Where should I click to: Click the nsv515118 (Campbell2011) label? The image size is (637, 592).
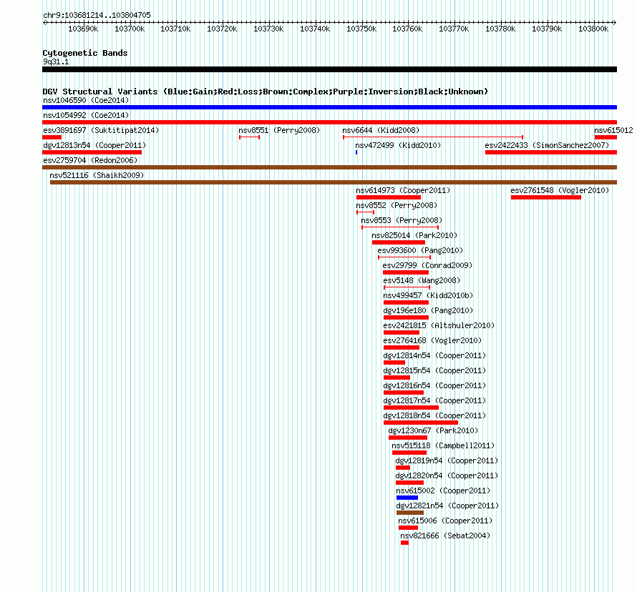click(443, 445)
